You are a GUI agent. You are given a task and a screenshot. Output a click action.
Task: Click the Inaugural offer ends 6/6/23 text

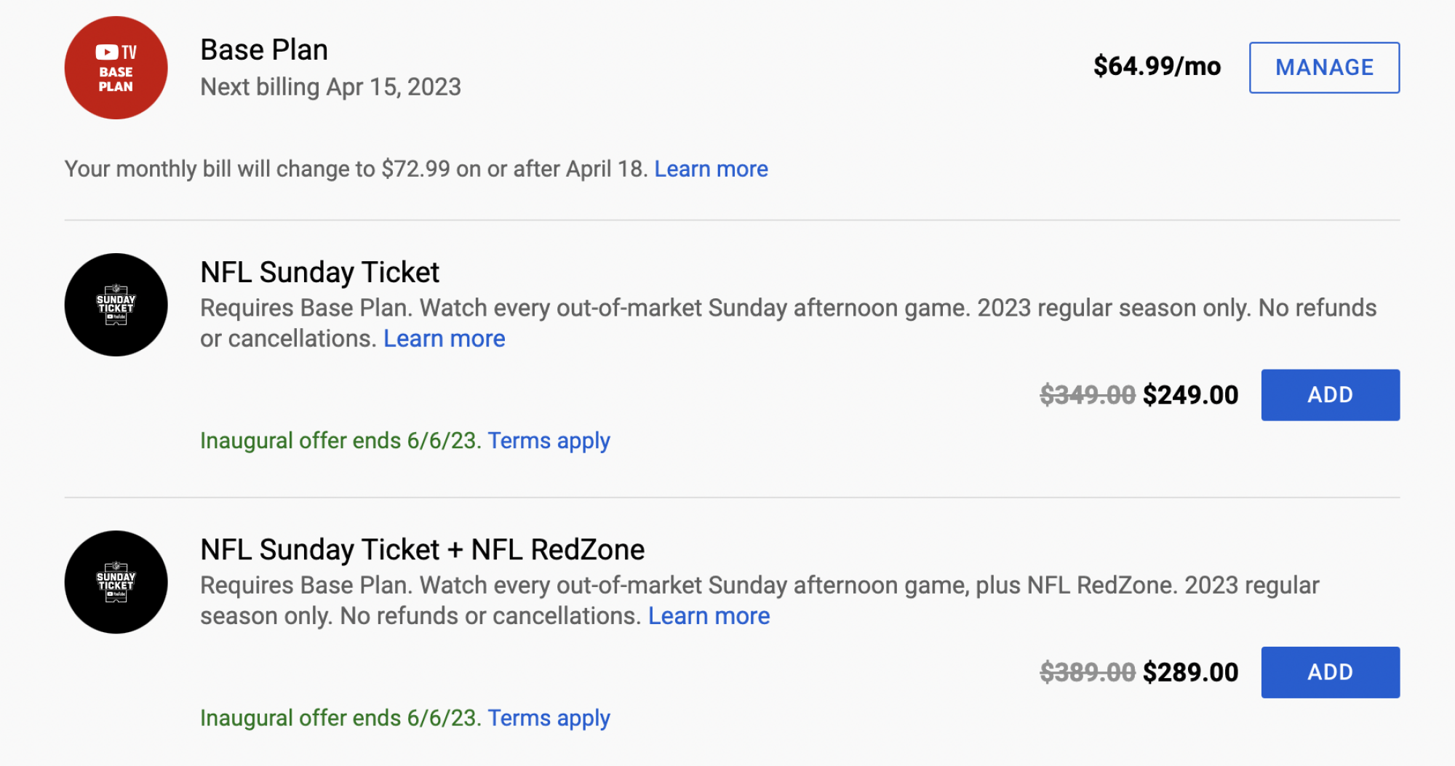(339, 440)
